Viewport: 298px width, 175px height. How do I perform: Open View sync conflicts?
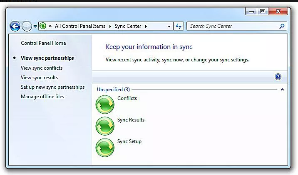[42, 68]
